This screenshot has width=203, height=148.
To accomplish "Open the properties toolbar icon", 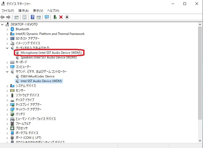I will click(24, 17).
